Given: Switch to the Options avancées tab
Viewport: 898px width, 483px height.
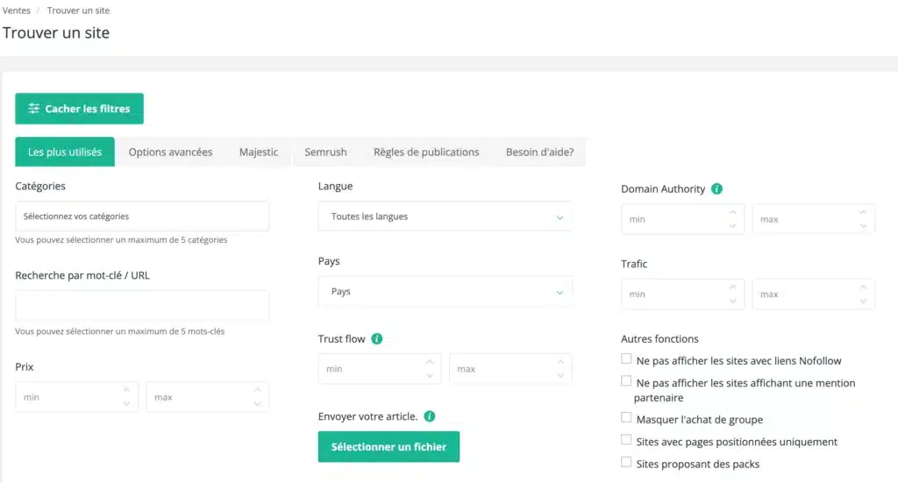Looking at the screenshot, I should click(170, 153).
